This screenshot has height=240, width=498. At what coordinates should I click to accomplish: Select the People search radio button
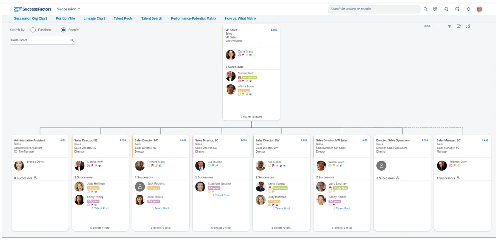(63, 30)
